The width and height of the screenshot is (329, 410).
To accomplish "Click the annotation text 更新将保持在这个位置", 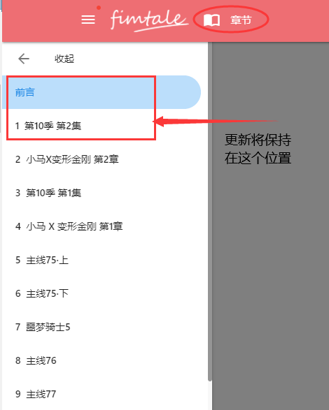I will click(258, 149).
